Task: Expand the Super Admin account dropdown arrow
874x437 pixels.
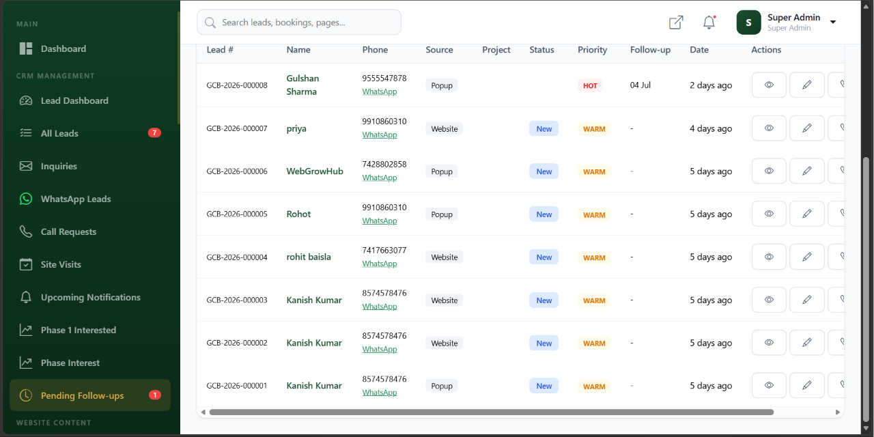Action: pyautogui.click(x=832, y=23)
